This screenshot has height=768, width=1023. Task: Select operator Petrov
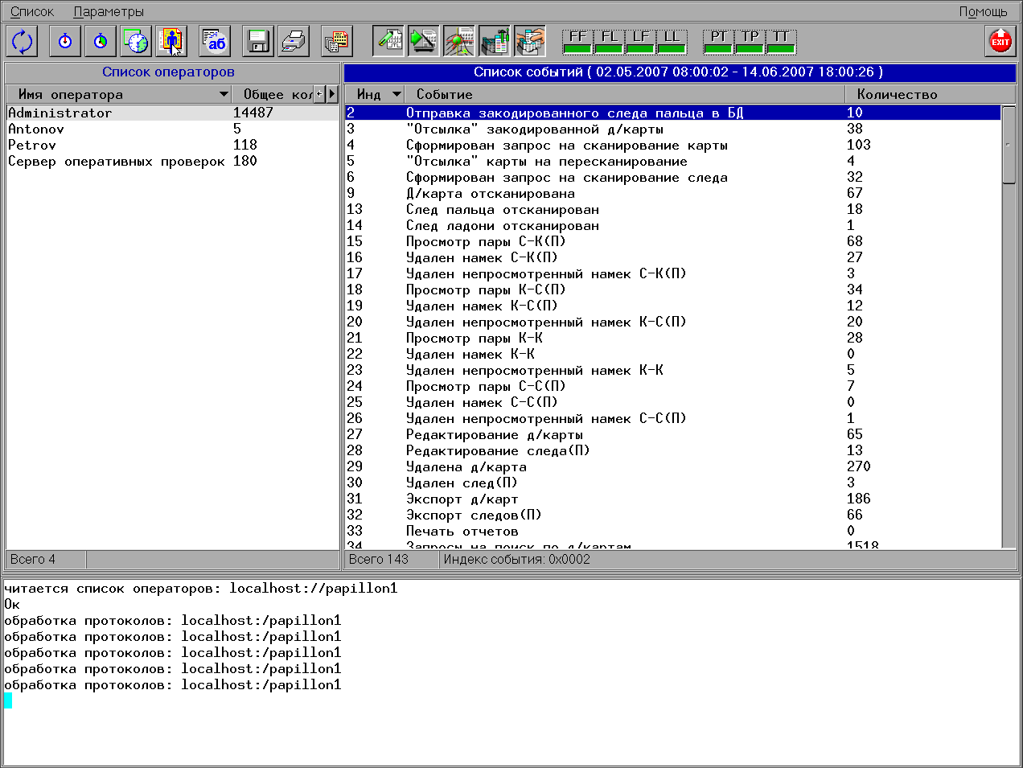tap(172, 145)
